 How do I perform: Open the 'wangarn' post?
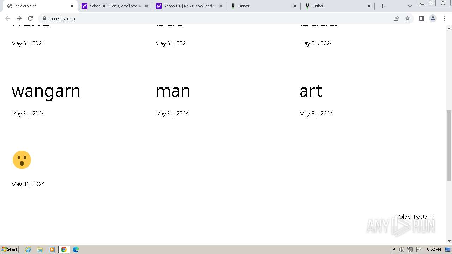pos(46,91)
